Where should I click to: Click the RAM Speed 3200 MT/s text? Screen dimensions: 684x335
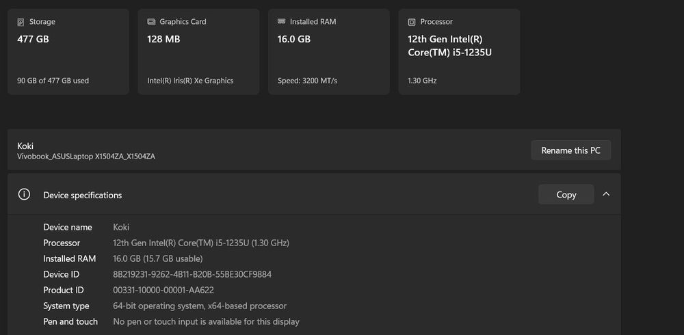click(x=307, y=81)
